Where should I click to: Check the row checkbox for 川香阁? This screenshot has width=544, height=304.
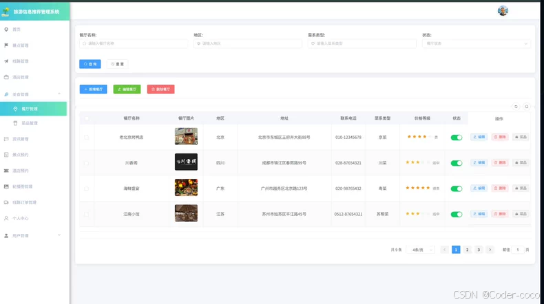pos(86,163)
